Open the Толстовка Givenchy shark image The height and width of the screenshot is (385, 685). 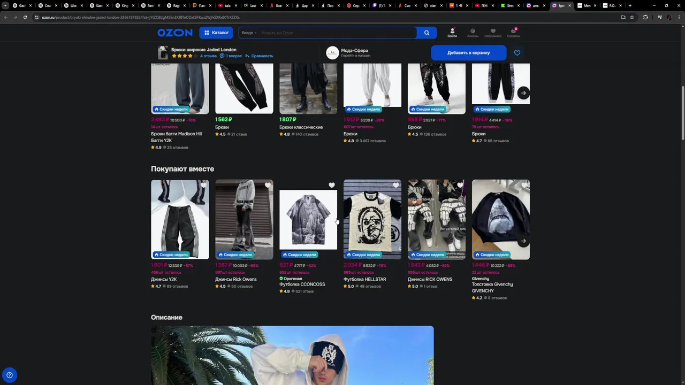coord(501,219)
